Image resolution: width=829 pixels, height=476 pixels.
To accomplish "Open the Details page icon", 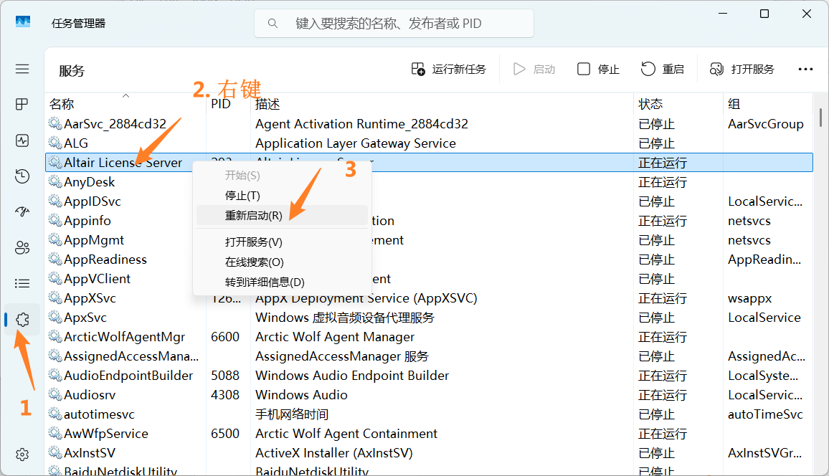I will [x=22, y=284].
